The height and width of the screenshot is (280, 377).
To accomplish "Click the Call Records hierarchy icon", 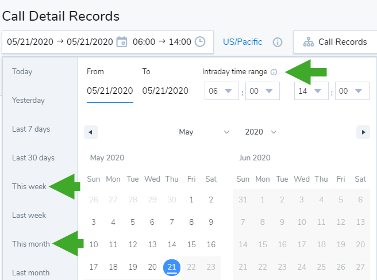I will coord(308,42).
